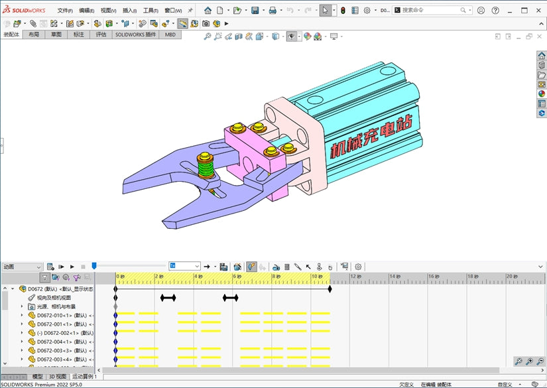Switch to the 3D 视图 bottom tab
This screenshot has width=547, height=388.
(58, 377)
